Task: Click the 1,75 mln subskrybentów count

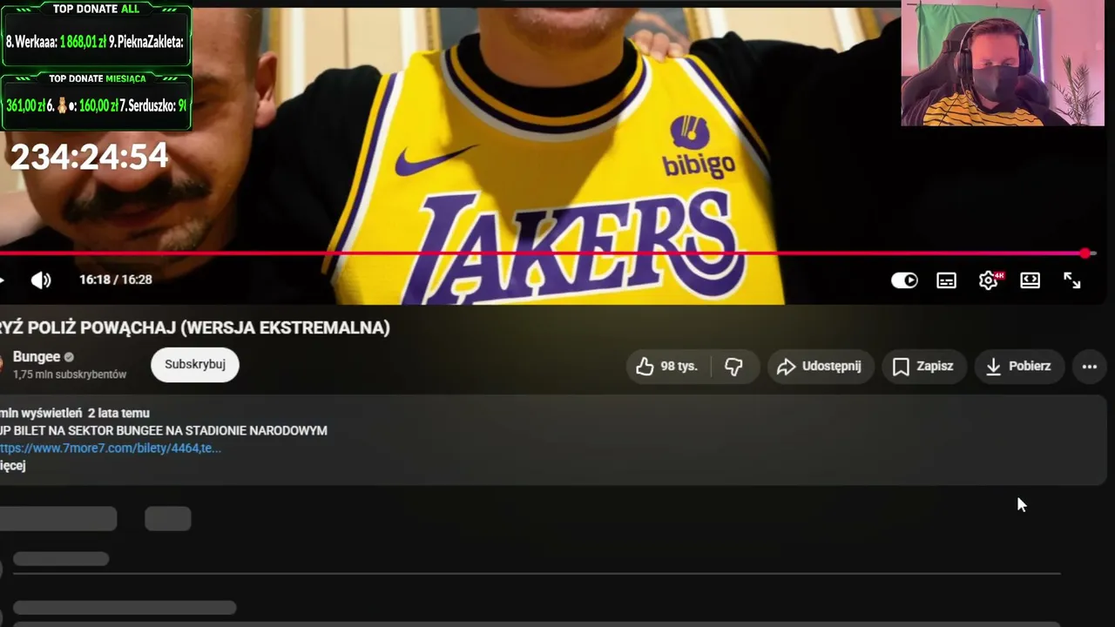Action: [x=70, y=374]
